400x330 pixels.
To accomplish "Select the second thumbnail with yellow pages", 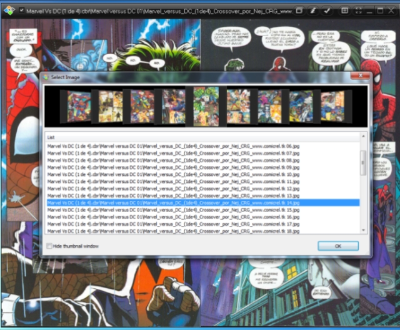I will click(x=111, y=107).
